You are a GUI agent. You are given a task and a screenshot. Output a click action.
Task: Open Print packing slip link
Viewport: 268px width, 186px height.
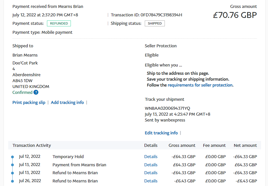29,102
